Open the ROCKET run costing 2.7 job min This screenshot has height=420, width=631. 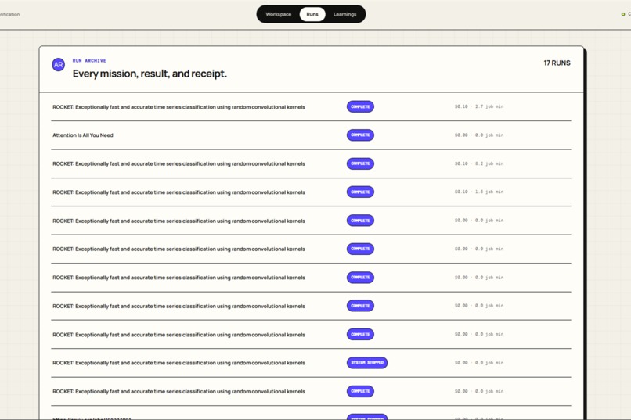point(311,107)
